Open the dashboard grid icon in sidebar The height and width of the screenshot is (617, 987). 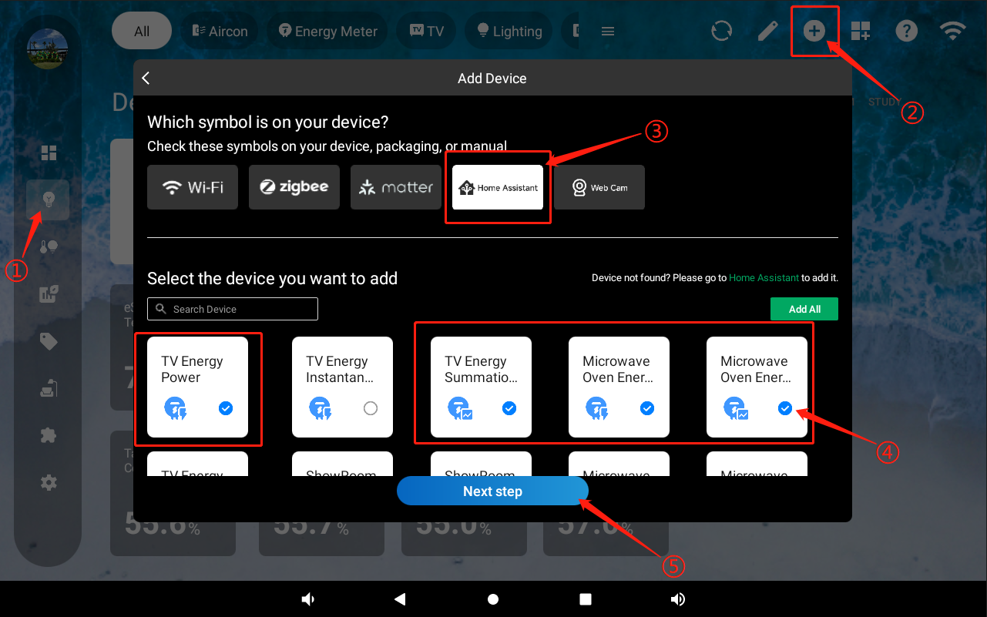[x=49, y=153]
